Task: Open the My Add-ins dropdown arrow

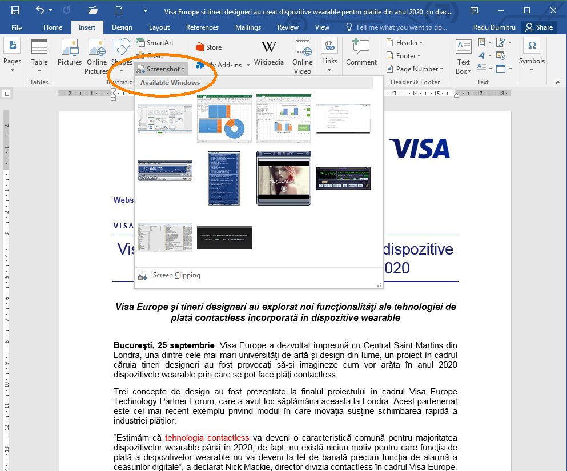Action: (x=248, y=65)
